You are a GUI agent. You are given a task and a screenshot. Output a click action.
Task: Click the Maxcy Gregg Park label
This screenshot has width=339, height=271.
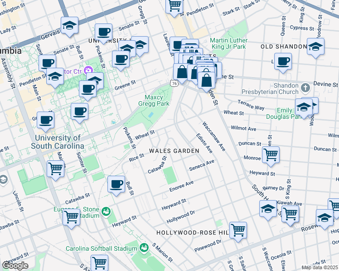154,100
